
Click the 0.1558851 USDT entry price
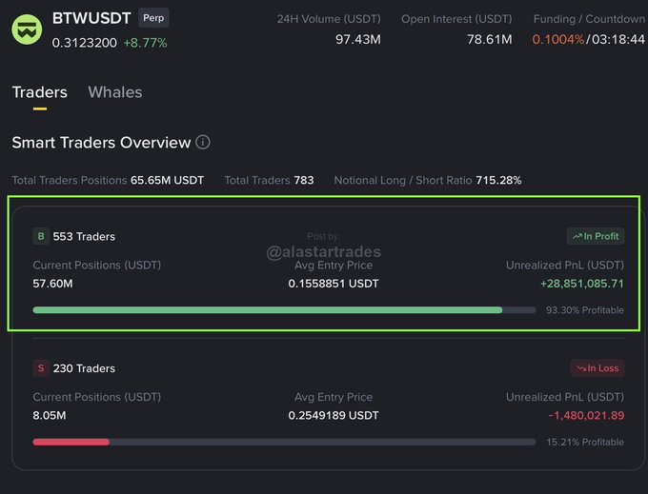coord(334,284)
